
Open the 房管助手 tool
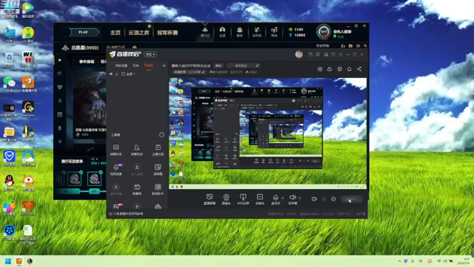137,150
